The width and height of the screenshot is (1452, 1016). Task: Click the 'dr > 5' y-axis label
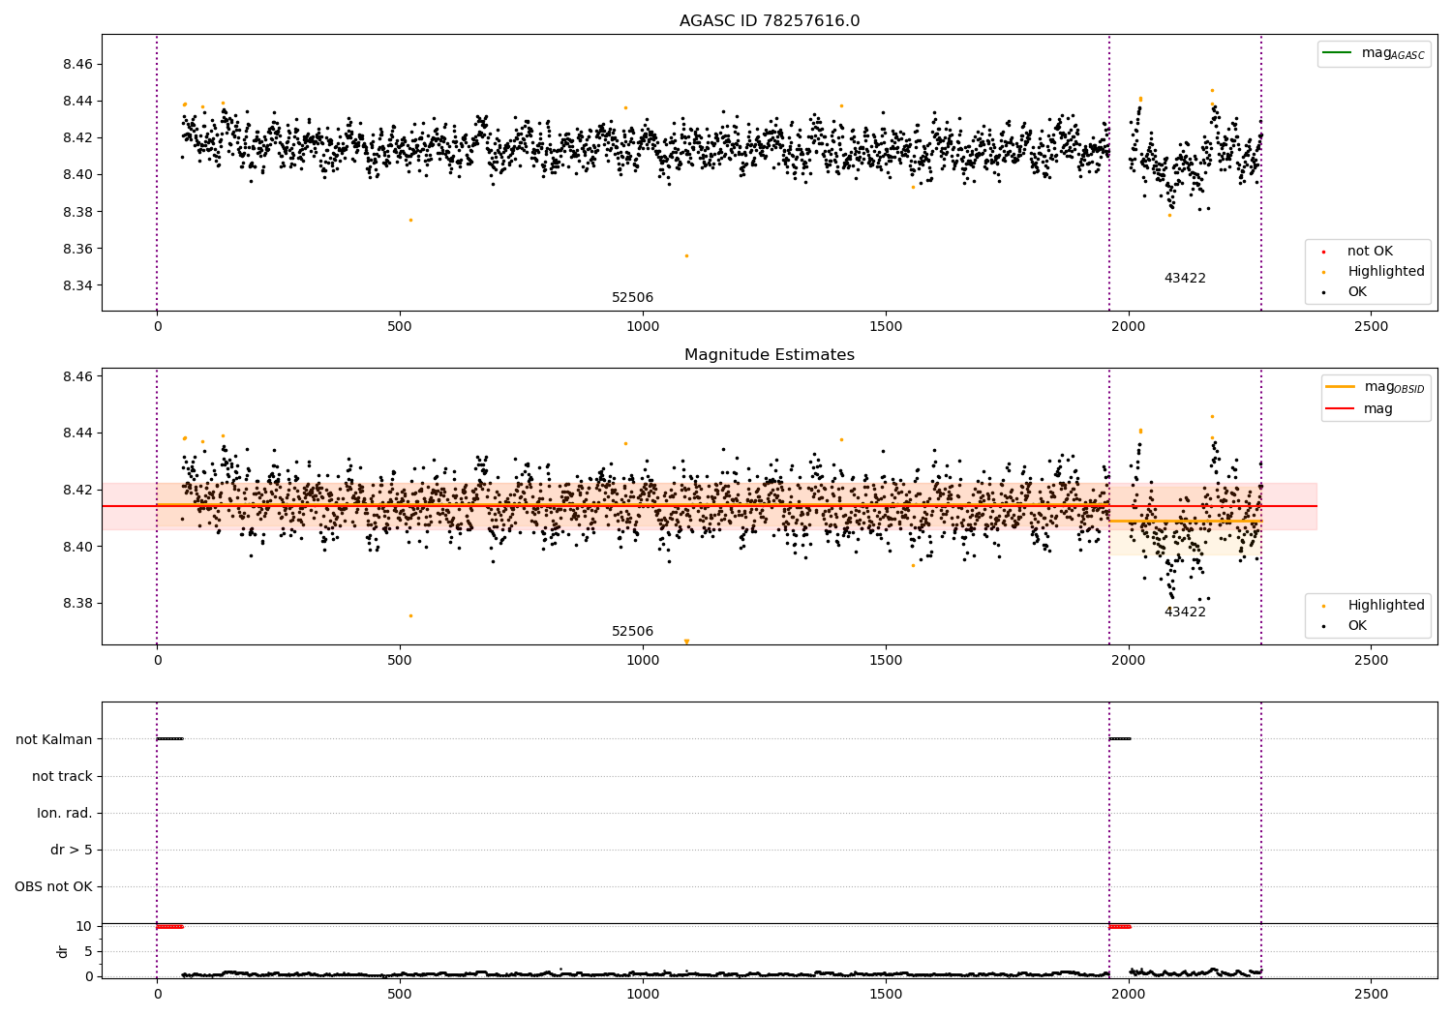[72, 851]
